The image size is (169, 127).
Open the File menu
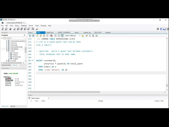[x=2, y=26]
